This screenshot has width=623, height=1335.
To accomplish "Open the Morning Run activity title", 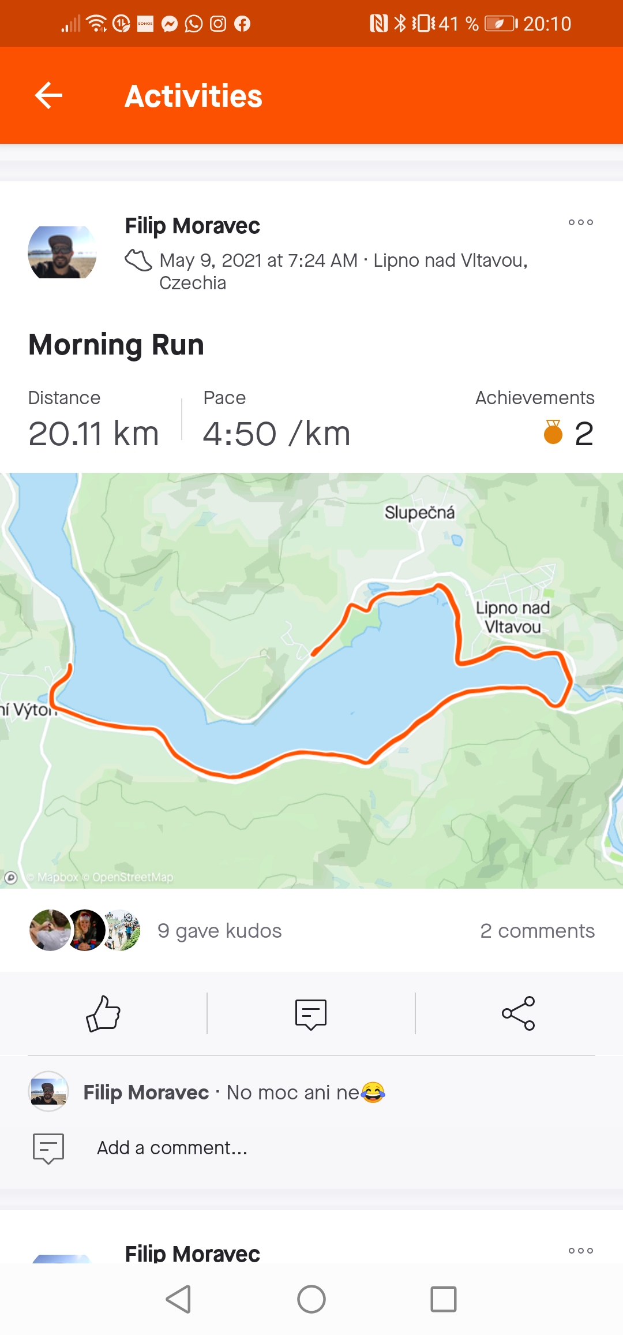I will click(x=116, y=345).
